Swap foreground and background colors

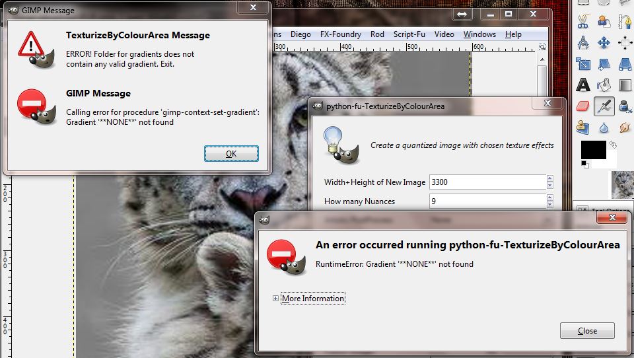[613, 145]
